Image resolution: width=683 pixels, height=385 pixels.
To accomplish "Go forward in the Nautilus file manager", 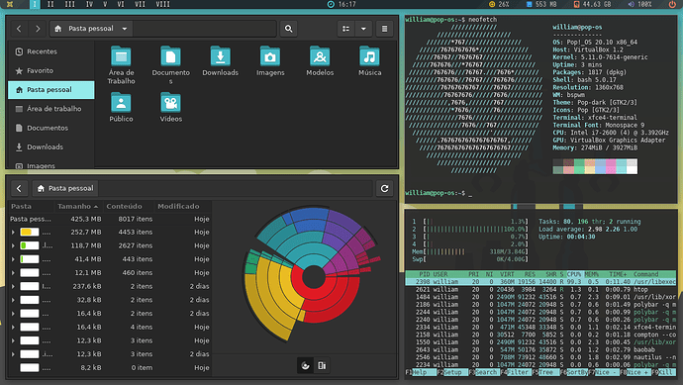I will (x=38, y=29).
